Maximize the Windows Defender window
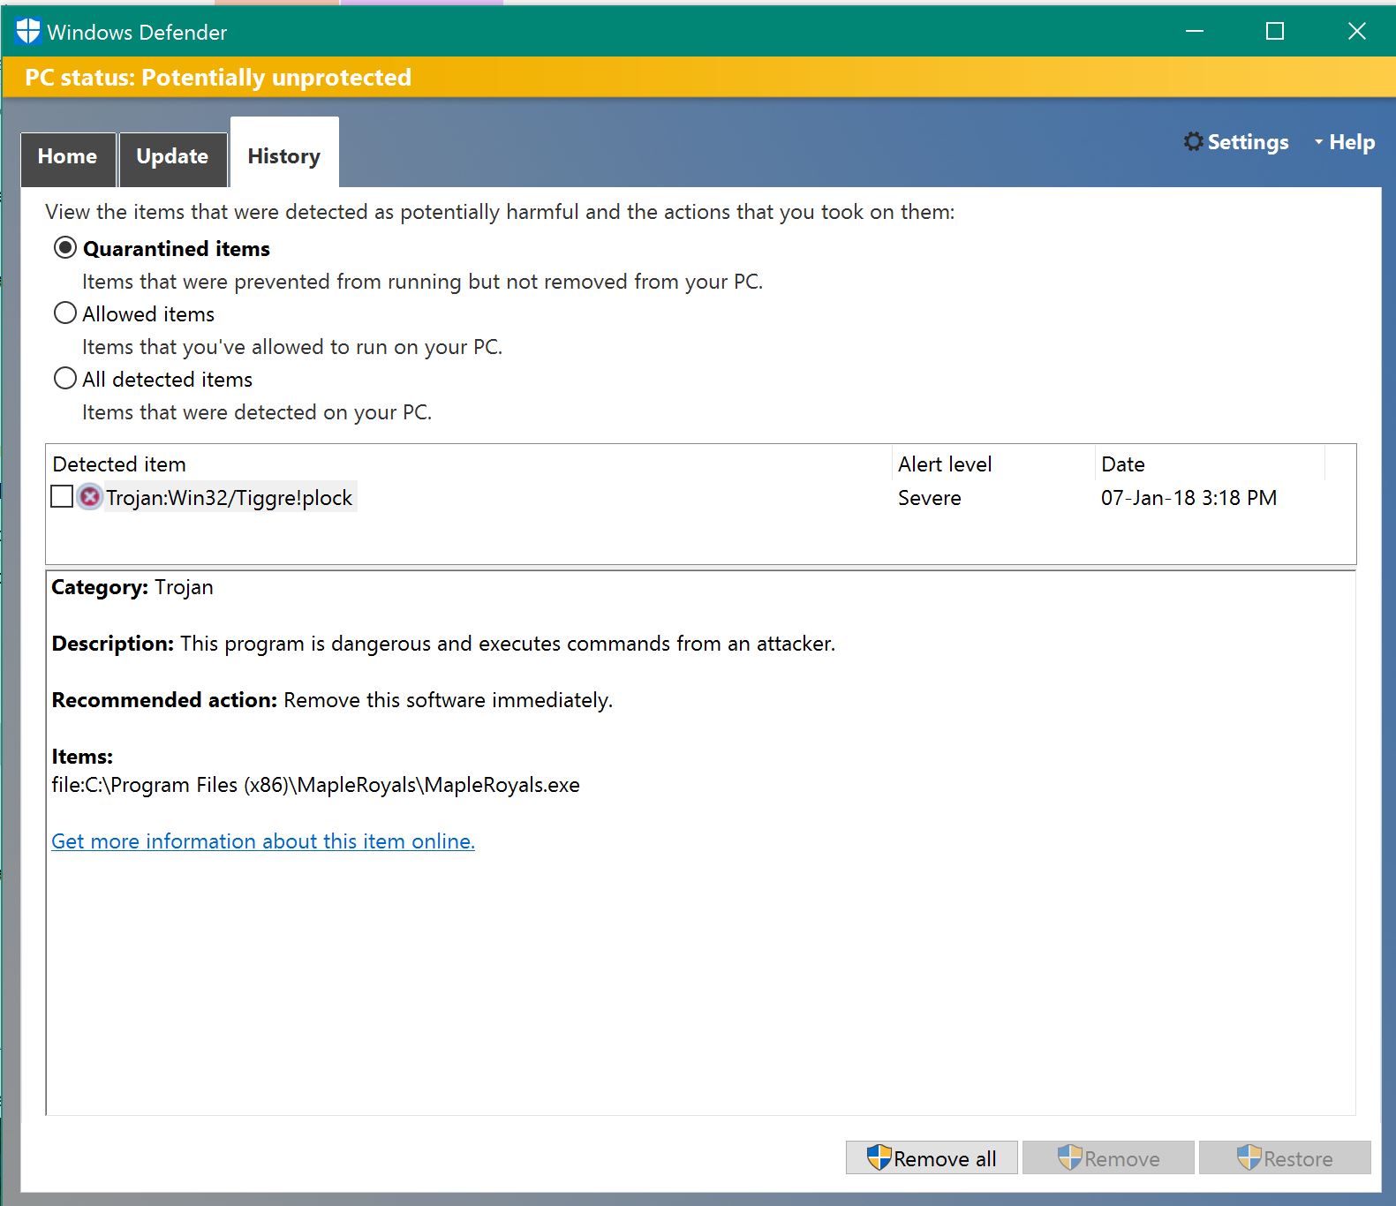The height and width of the screenshot is (1206, 1396). [x=1275, y=32]
